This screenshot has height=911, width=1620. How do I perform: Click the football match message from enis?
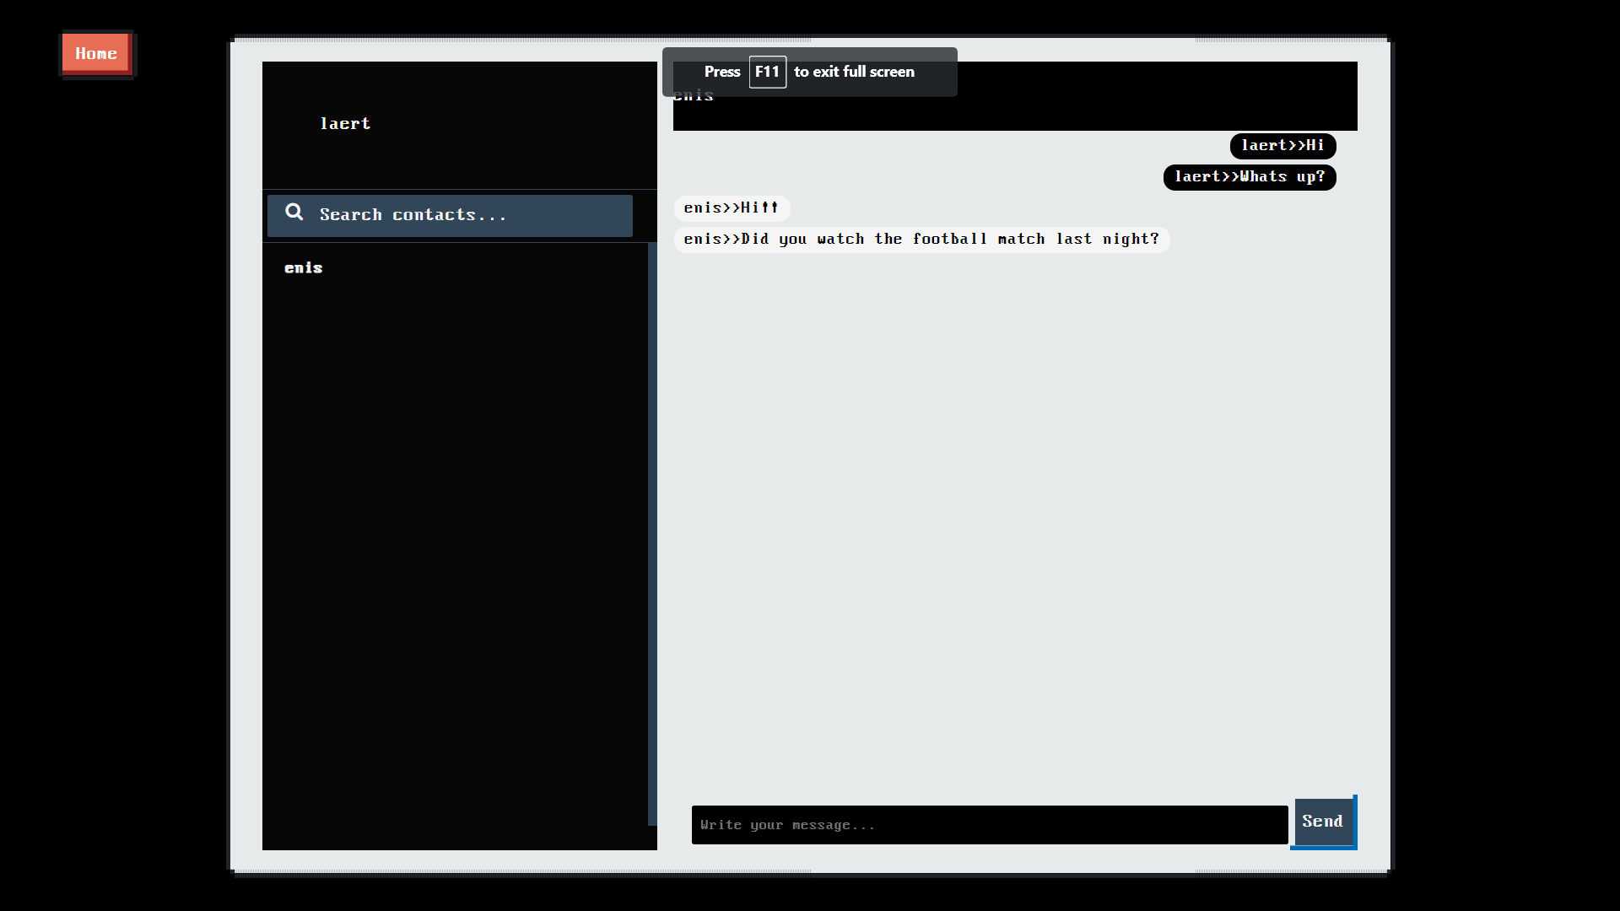coord(921,240)
